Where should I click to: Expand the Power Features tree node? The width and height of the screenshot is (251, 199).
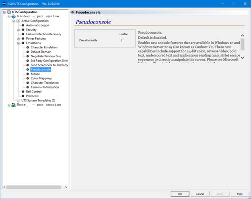point(18,38)
